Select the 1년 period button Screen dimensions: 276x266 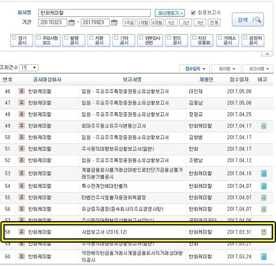171,23
